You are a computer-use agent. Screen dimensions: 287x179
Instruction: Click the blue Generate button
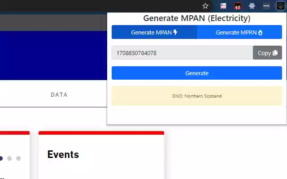point(197,73)
